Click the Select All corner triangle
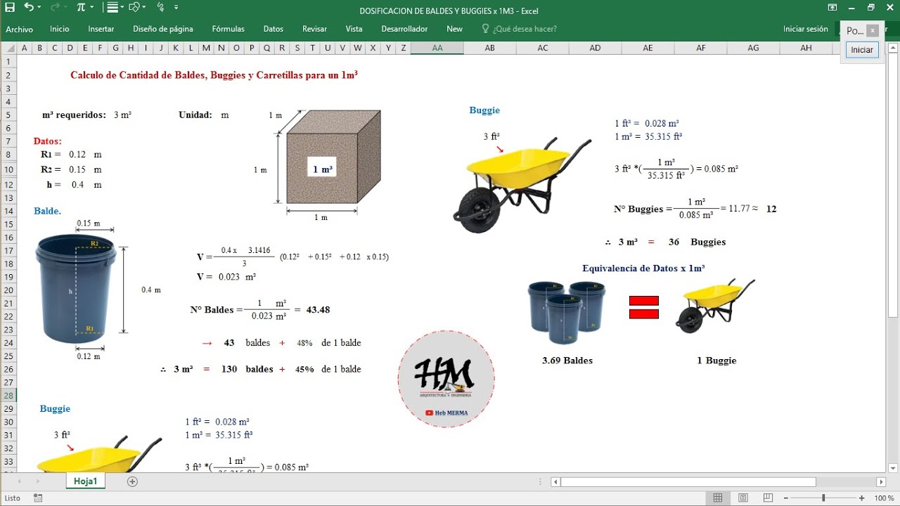Image resolution: width=900 pixels, height=506 pixels. (x=8, y=48)
